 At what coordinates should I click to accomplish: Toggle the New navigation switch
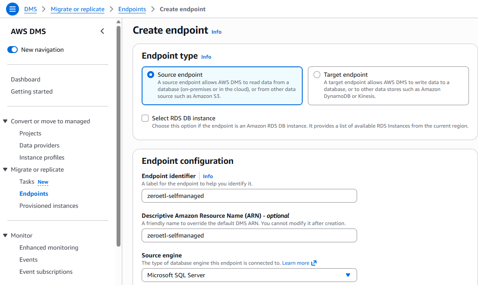pyautogui.click(x=13, y=50)
